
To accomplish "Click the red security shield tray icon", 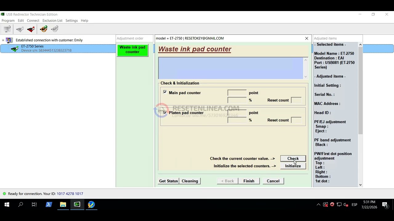I will pyautogui.click(x=325, y=205).
